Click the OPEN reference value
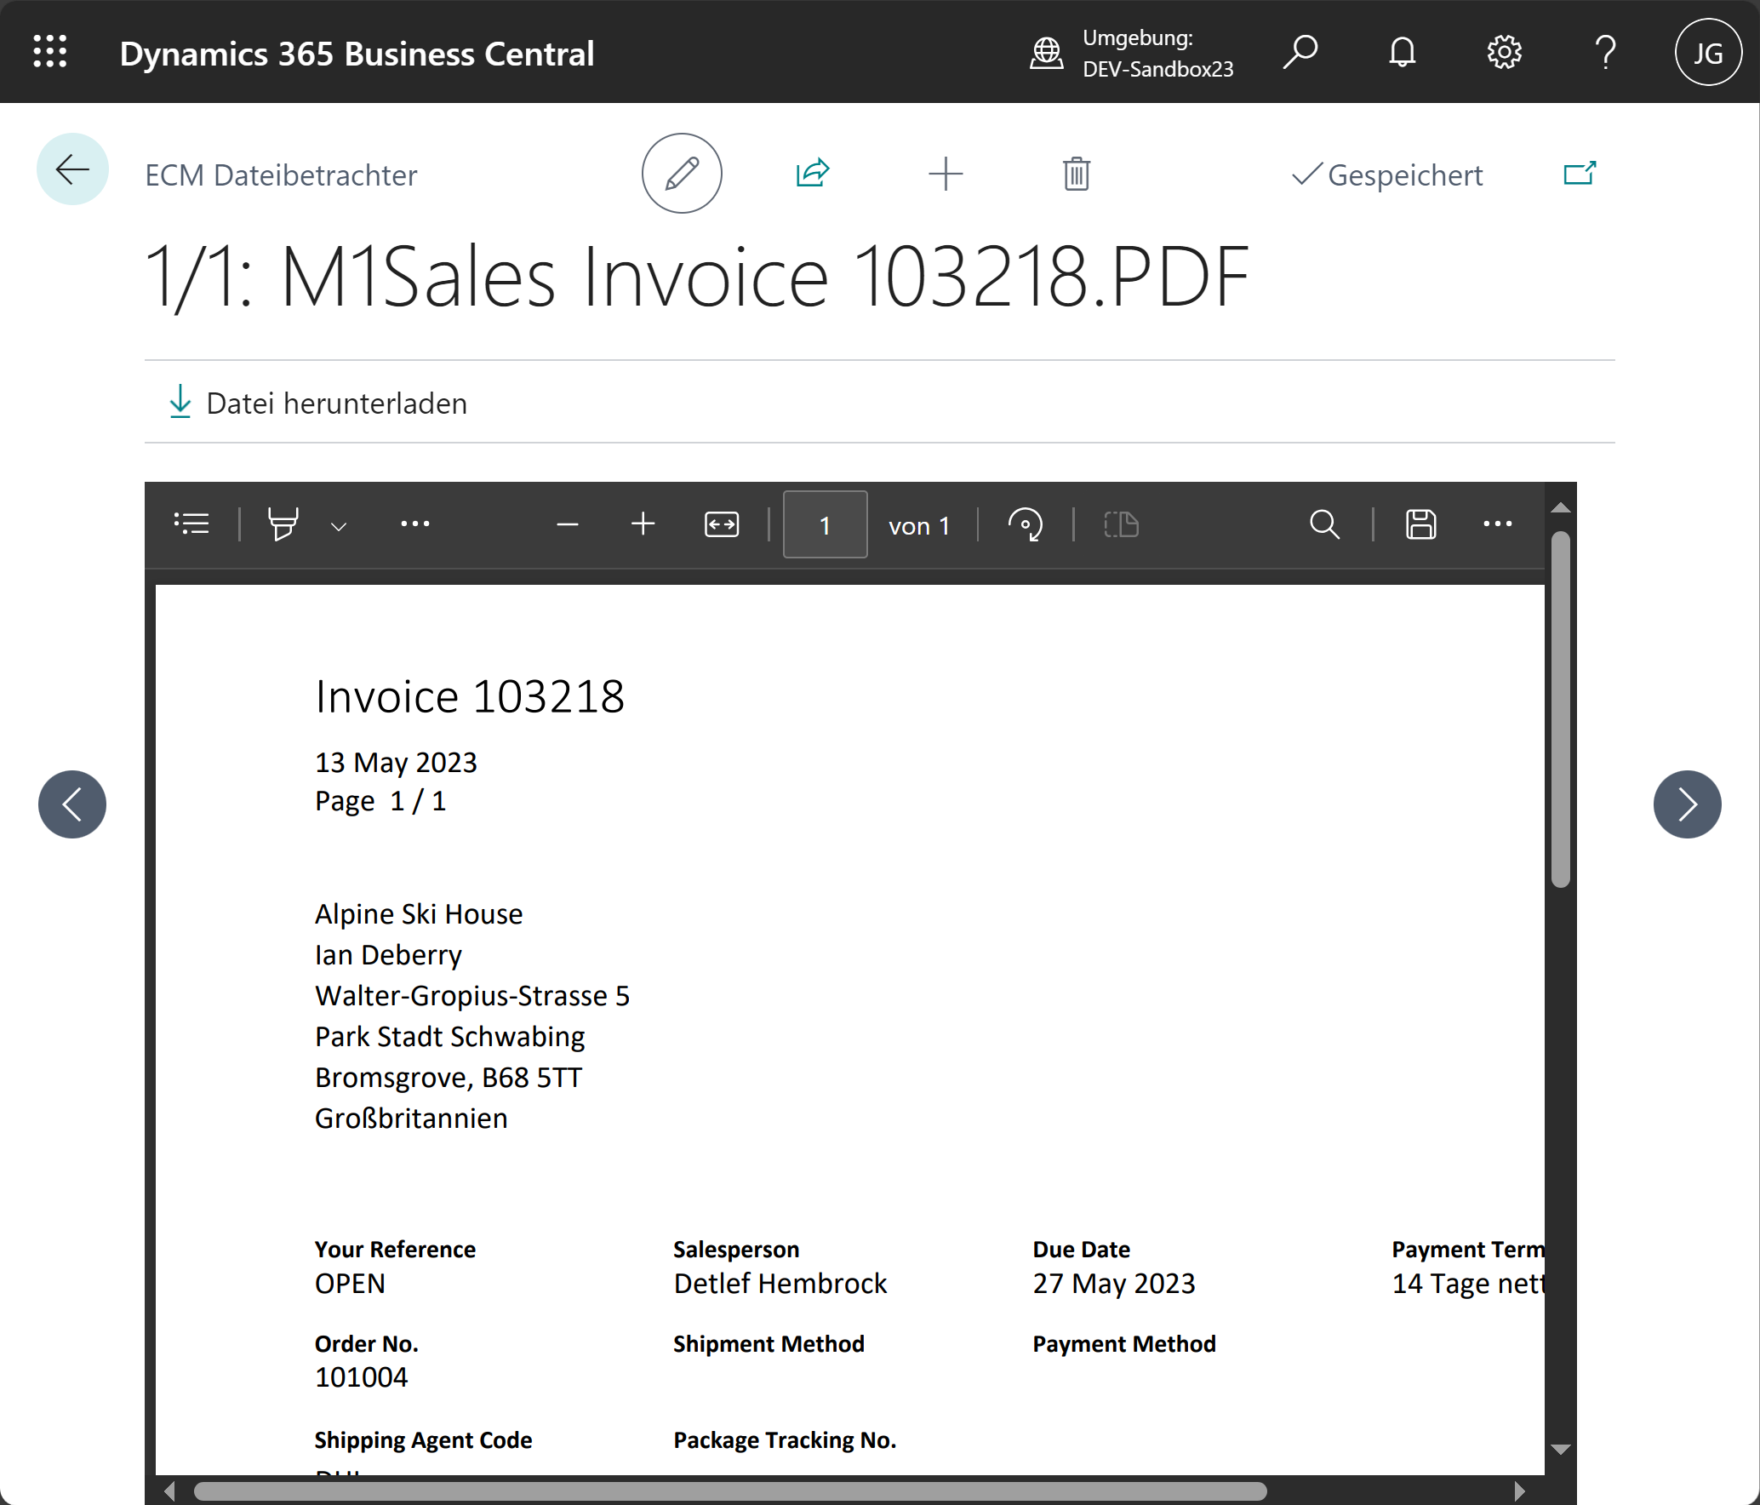 coord(350,1284)
